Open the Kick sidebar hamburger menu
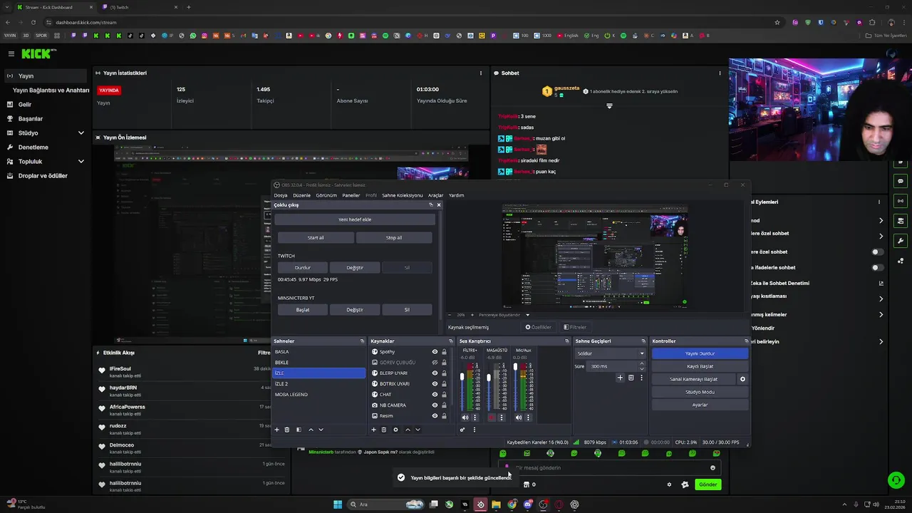 (x=11, y=53)
